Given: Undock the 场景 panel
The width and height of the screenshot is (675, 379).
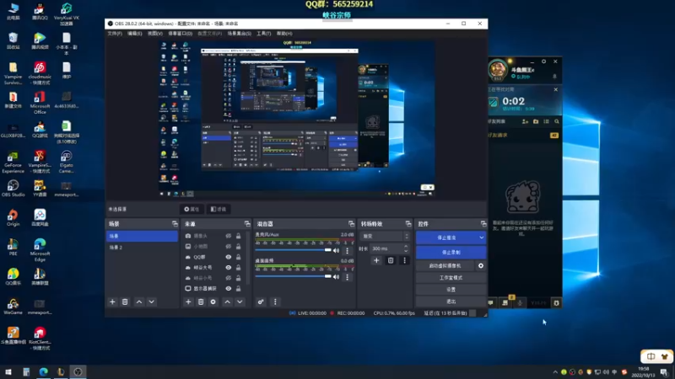Looking at the screenshot, I should pyautogui.click(x=175, y=224).
